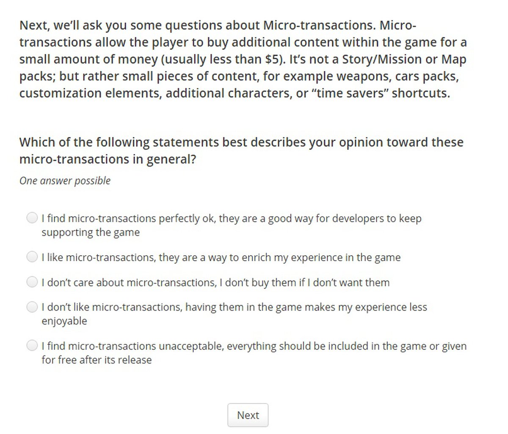Viewport: 508px width, 434px height.
Task: Click the 'everything should be included in the game' label
Action: coord(322,346)
